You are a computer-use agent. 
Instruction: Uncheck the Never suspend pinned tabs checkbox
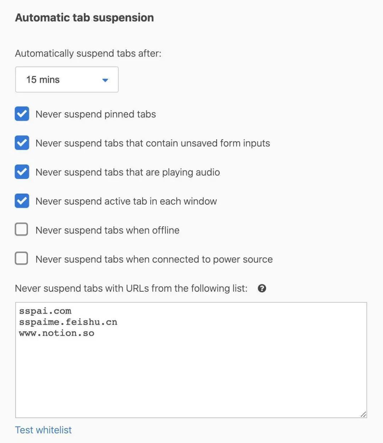tap(22, 114)
